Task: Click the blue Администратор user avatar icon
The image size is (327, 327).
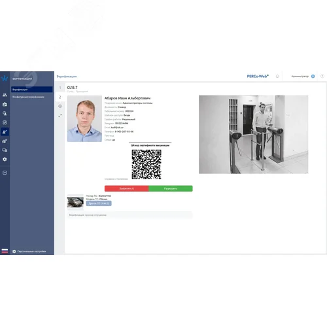Action: click(313, 77)
